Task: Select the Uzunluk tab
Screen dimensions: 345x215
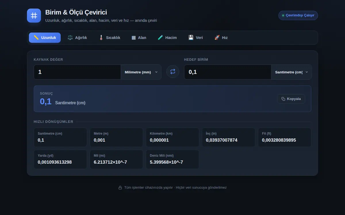Action: click(x=45, y=38)
